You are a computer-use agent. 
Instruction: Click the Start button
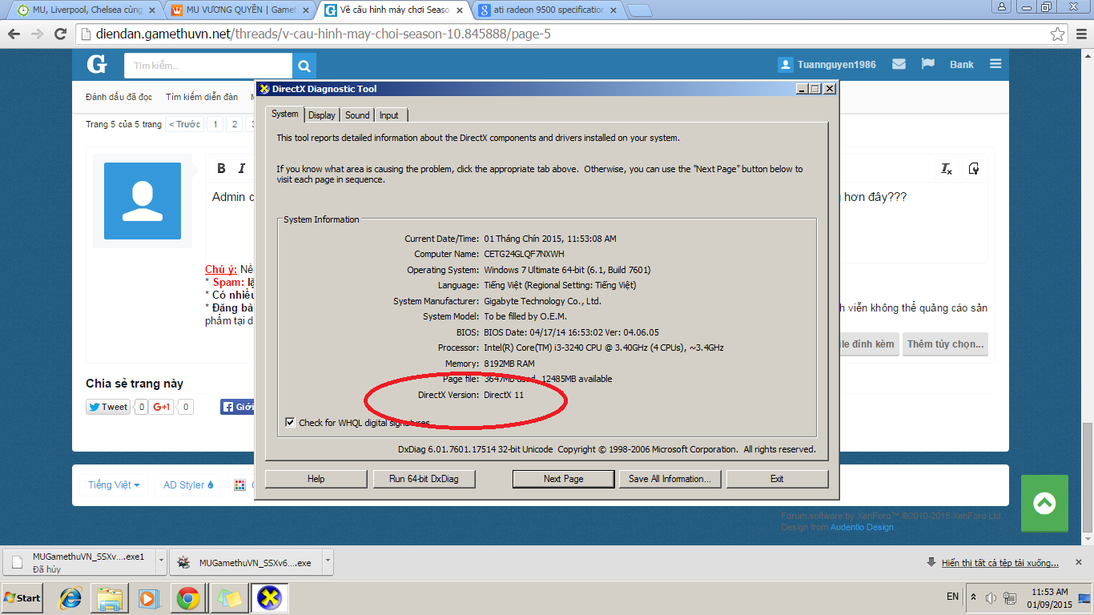pyautogui.click(x=22, y=598)
